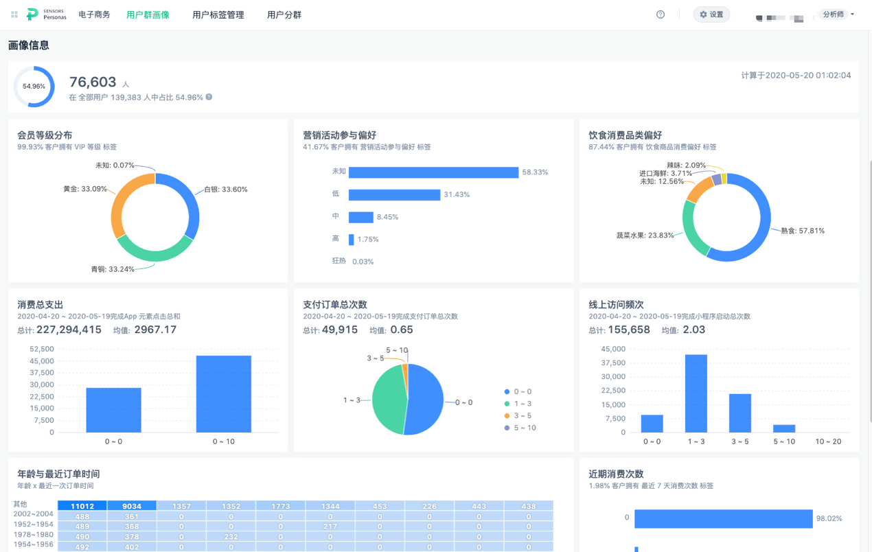
Task: Click the 未知 58.33% bar in 营销活动参与偏好
Action: click(433, 172)
